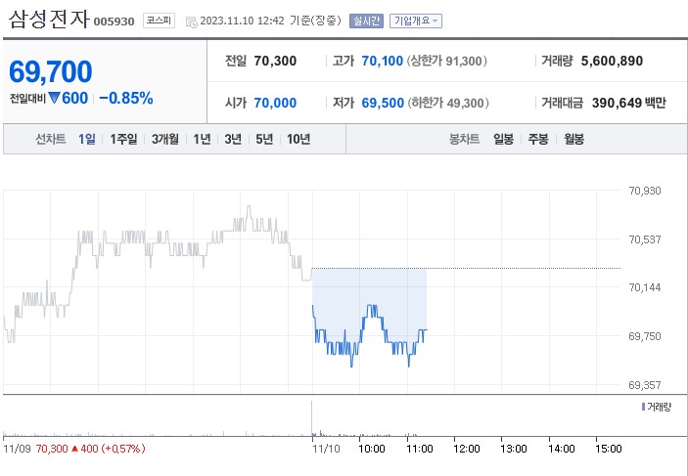688x476 pixels.
Task: Click the tall opening volume bar
Action: 312,417
